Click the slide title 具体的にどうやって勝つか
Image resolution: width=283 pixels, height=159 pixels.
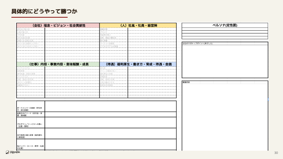[x=39, y=11]
